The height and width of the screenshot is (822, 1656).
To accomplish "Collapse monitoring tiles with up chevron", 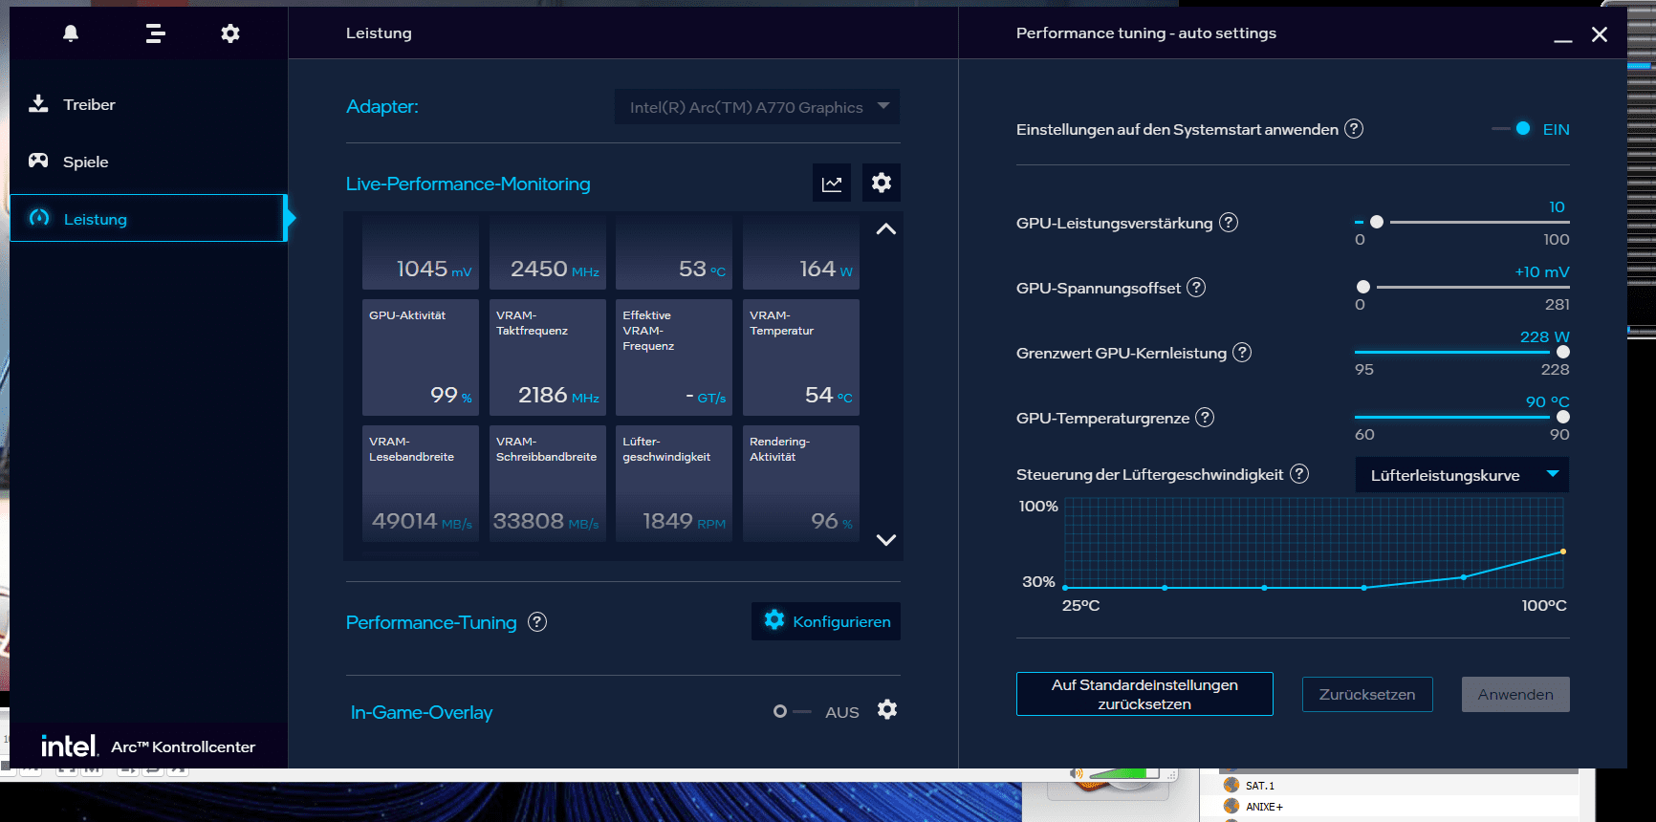I will pyautogui.click(x=886, y=229).
